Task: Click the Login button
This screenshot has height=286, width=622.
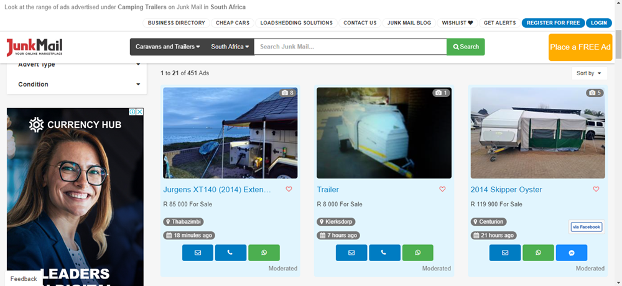Action: click(598, 23)
